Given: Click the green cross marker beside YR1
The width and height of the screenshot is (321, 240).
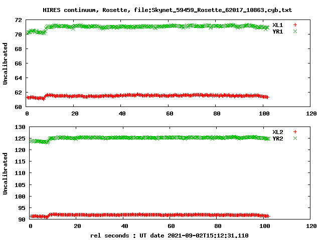Looking at the screenshot, I should pos(295,31).
